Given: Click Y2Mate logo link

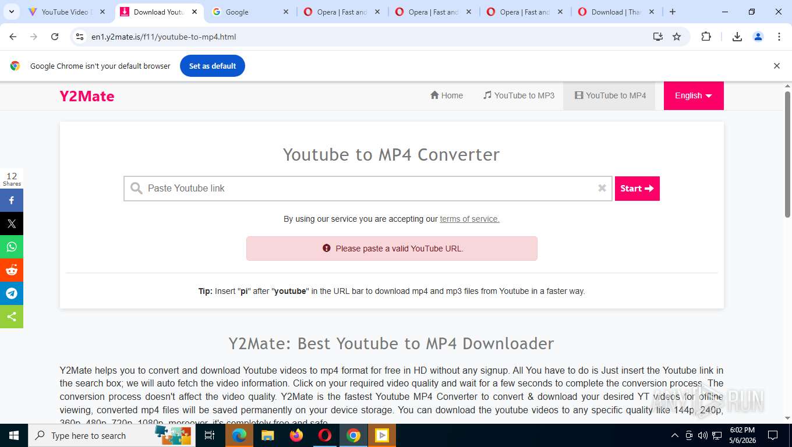Looking at the screenshot, I should (87, 96).
